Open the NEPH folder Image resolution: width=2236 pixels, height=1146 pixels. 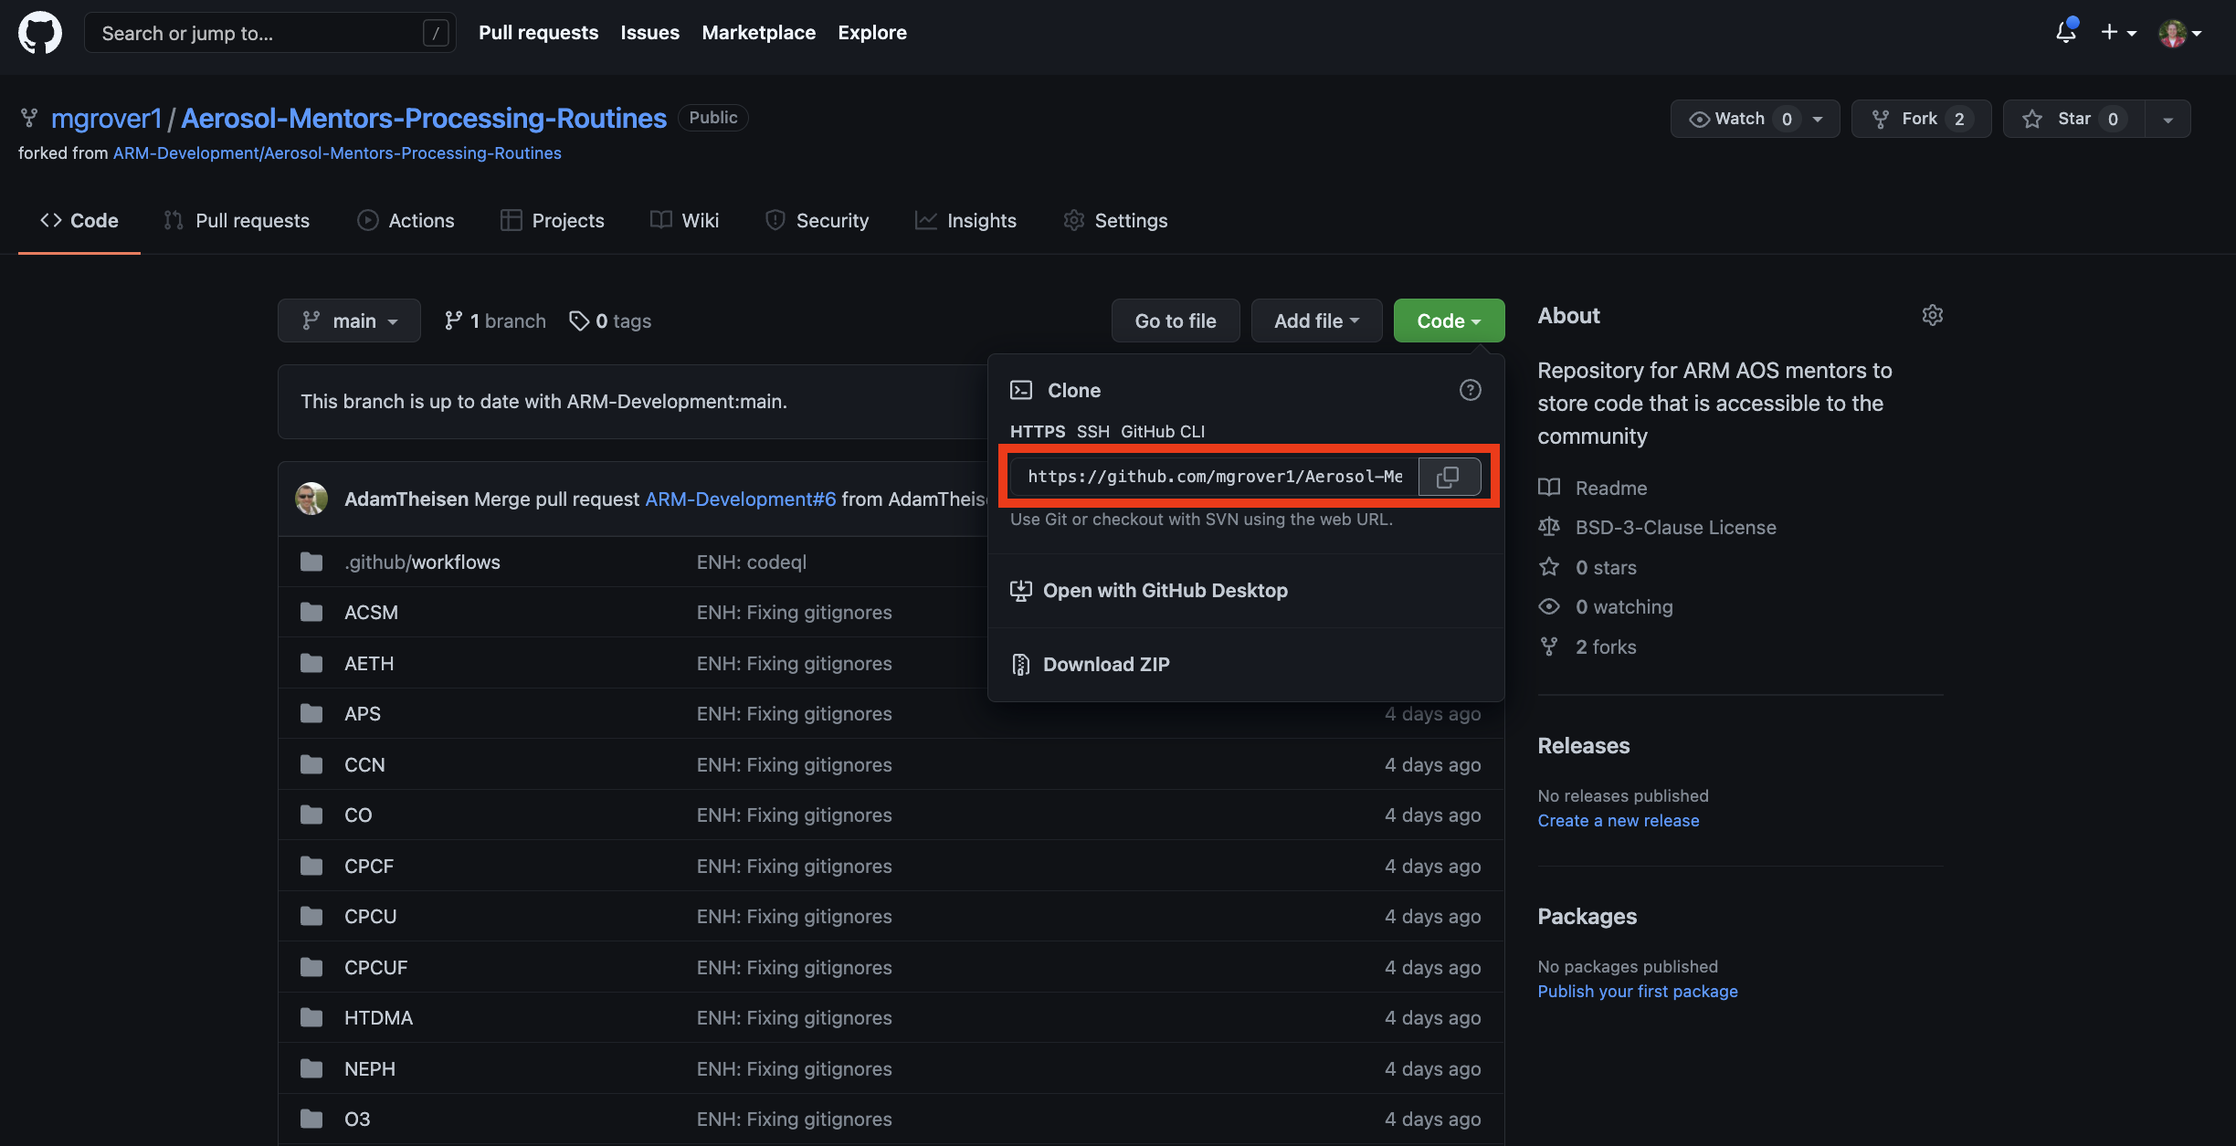point(370,1068)
